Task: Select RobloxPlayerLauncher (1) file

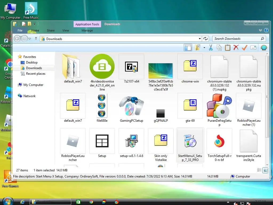Action: 249,110
